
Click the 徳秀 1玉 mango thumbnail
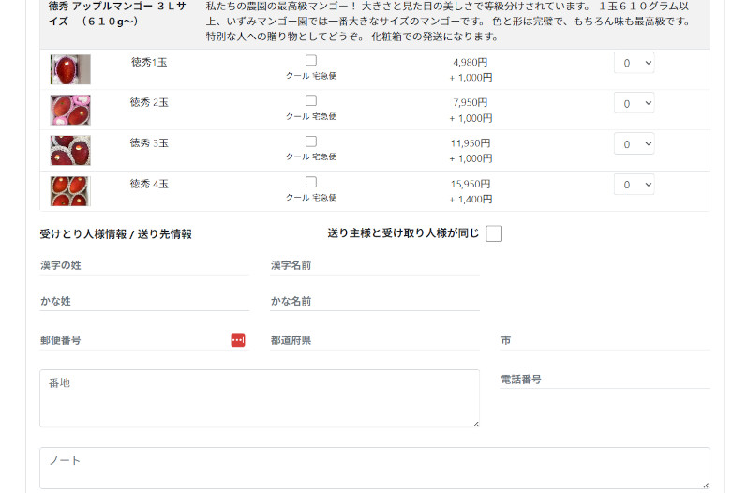[70, 69]
